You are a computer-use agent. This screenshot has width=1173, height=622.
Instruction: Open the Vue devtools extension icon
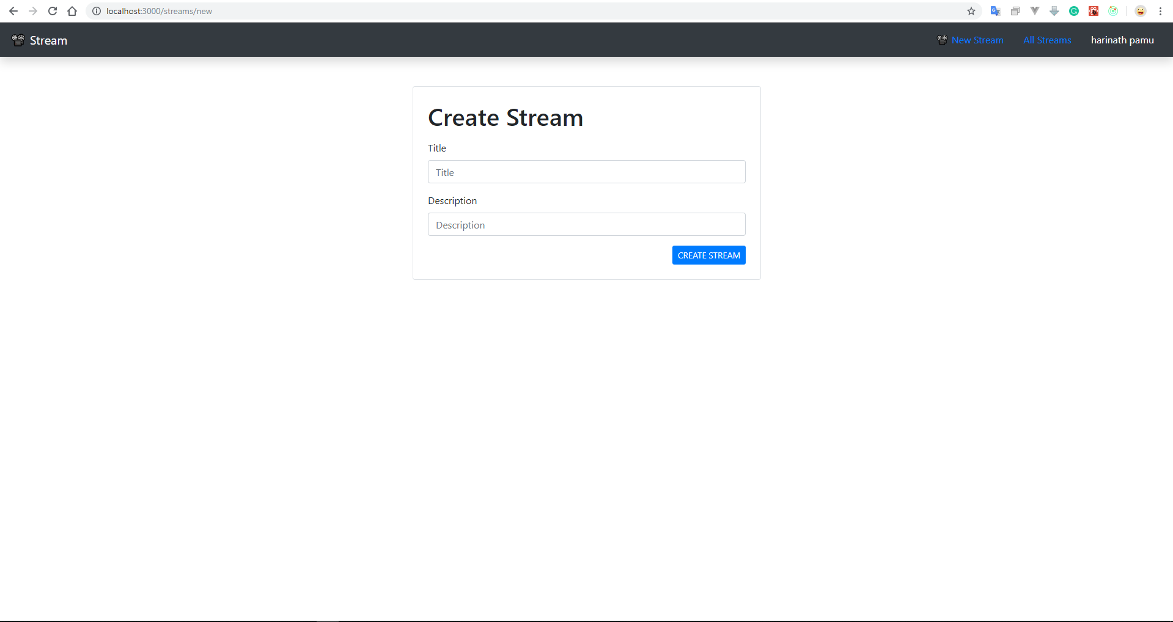pyautogui.click(x=1035, y=11)
